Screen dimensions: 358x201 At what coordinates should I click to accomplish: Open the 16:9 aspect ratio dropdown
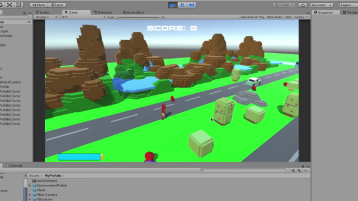point(83,17)
